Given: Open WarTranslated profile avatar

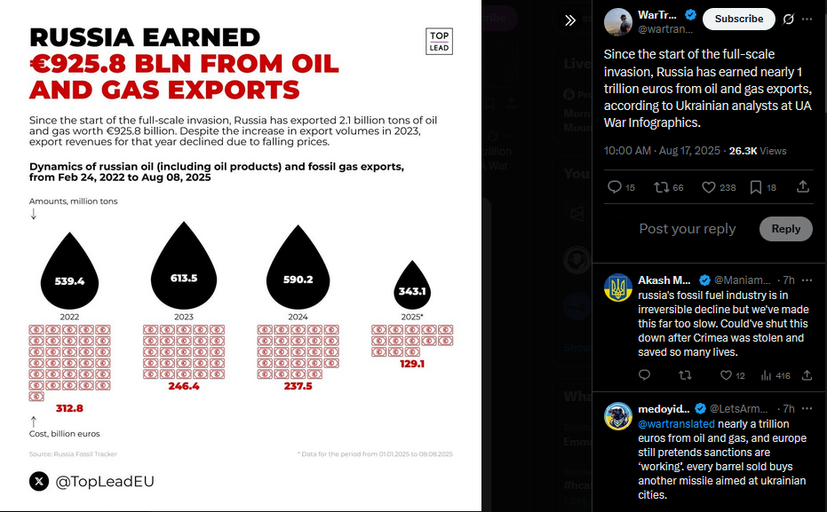Looking at the screenshot, I should [617, 22].
